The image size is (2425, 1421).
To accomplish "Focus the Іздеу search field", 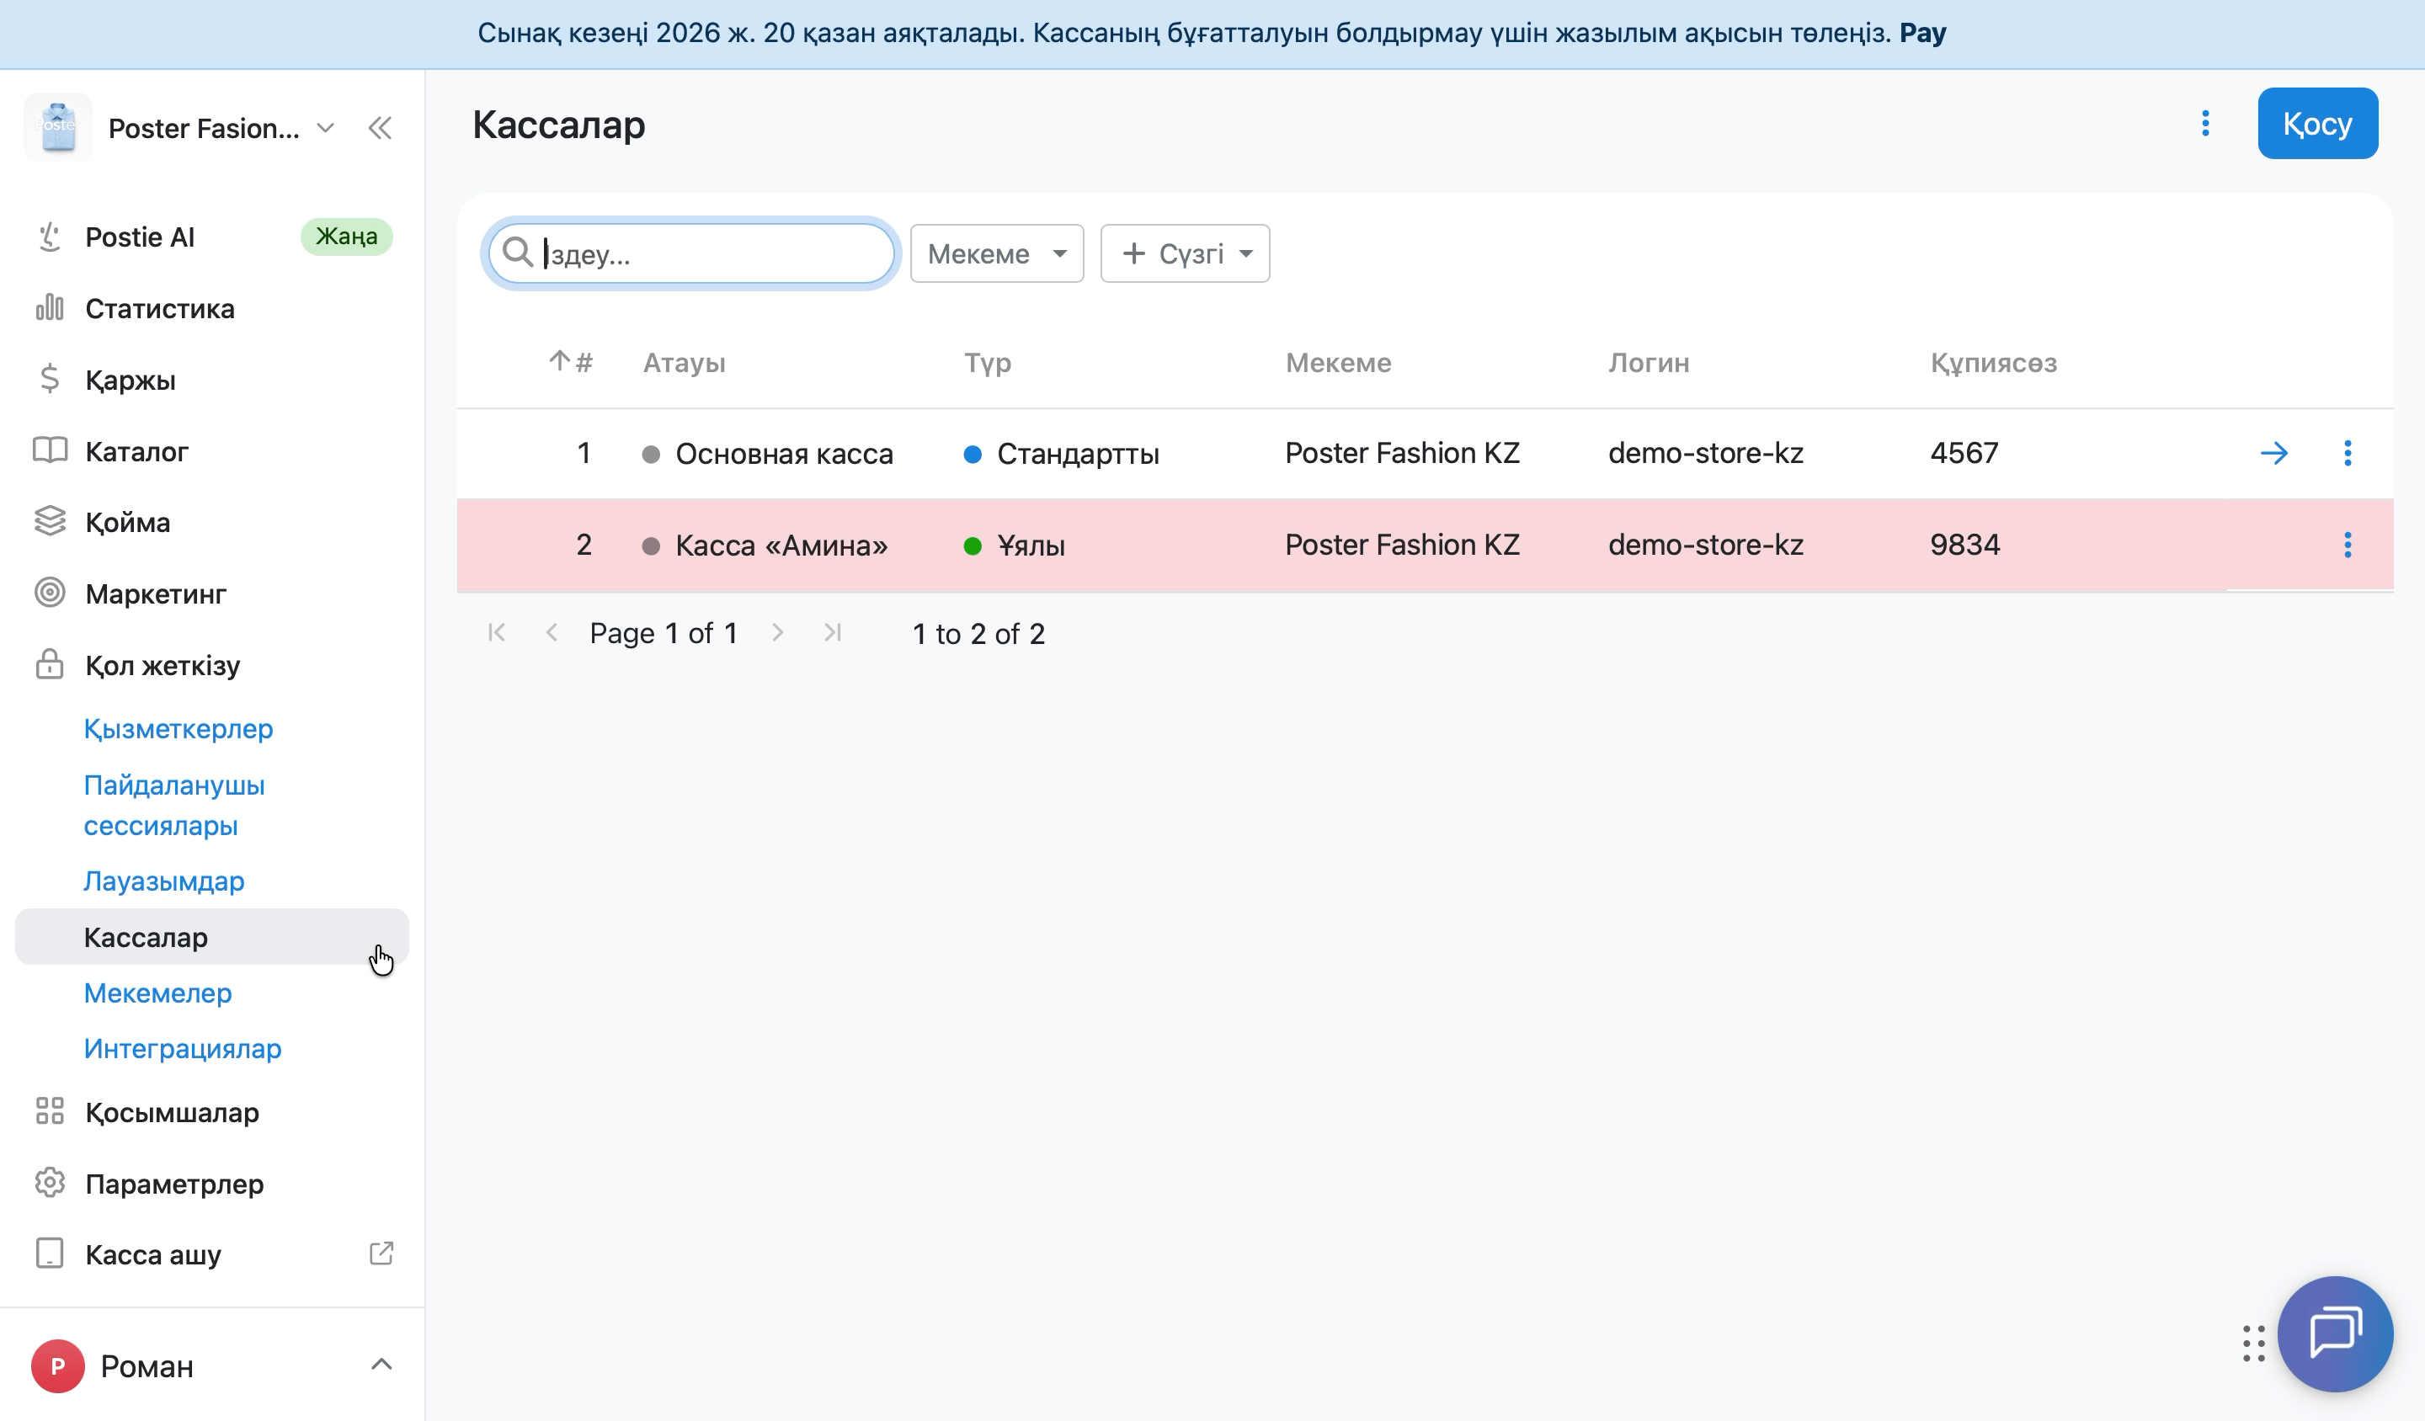I will [x=691, y=253].
